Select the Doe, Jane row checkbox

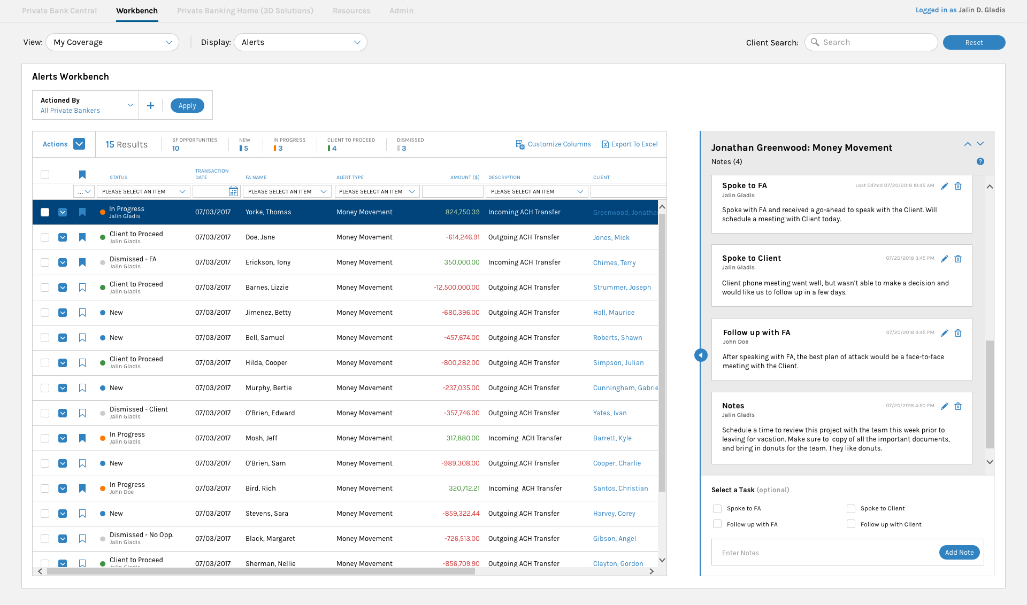coord(45,237)
